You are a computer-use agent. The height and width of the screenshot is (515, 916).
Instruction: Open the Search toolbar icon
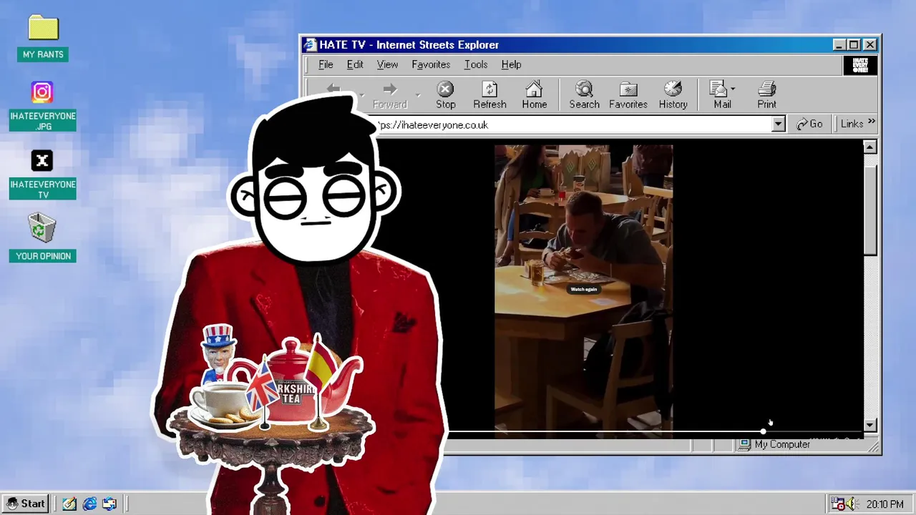click(x=584, y=89)
